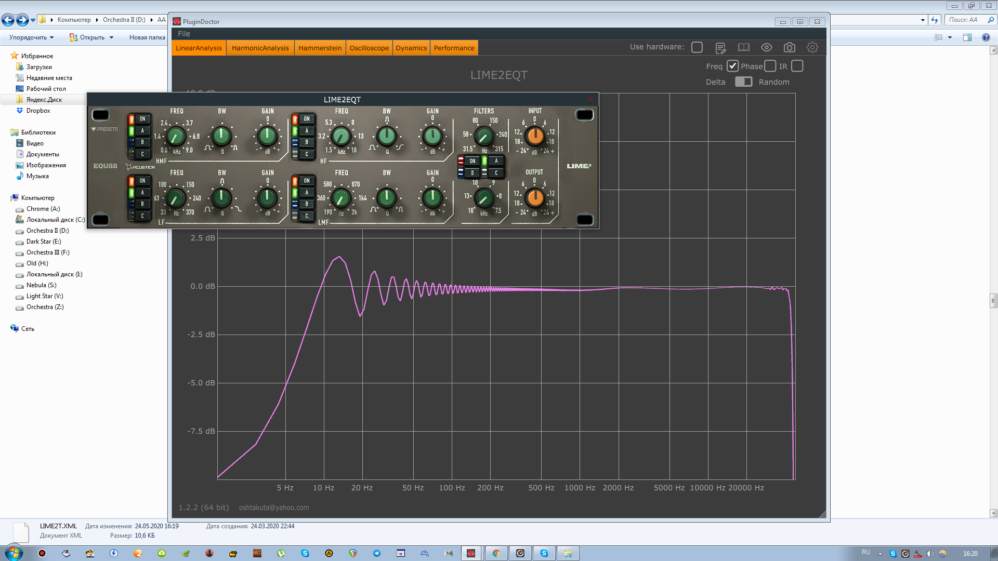Open the notes icon in PluginDoctor toolbar
This screenshot has height=561, width=998.
tap(720, 48)
